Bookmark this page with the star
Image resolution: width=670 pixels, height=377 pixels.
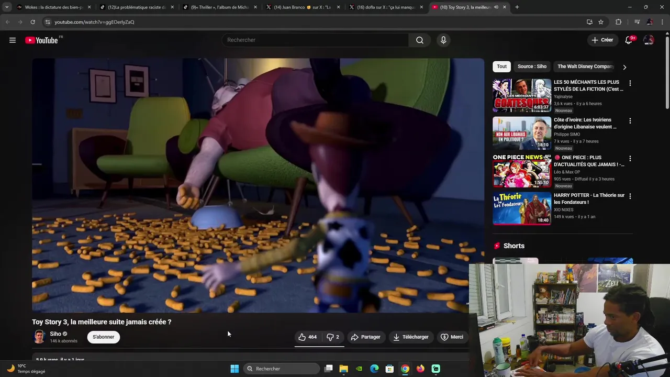[601, 22]
